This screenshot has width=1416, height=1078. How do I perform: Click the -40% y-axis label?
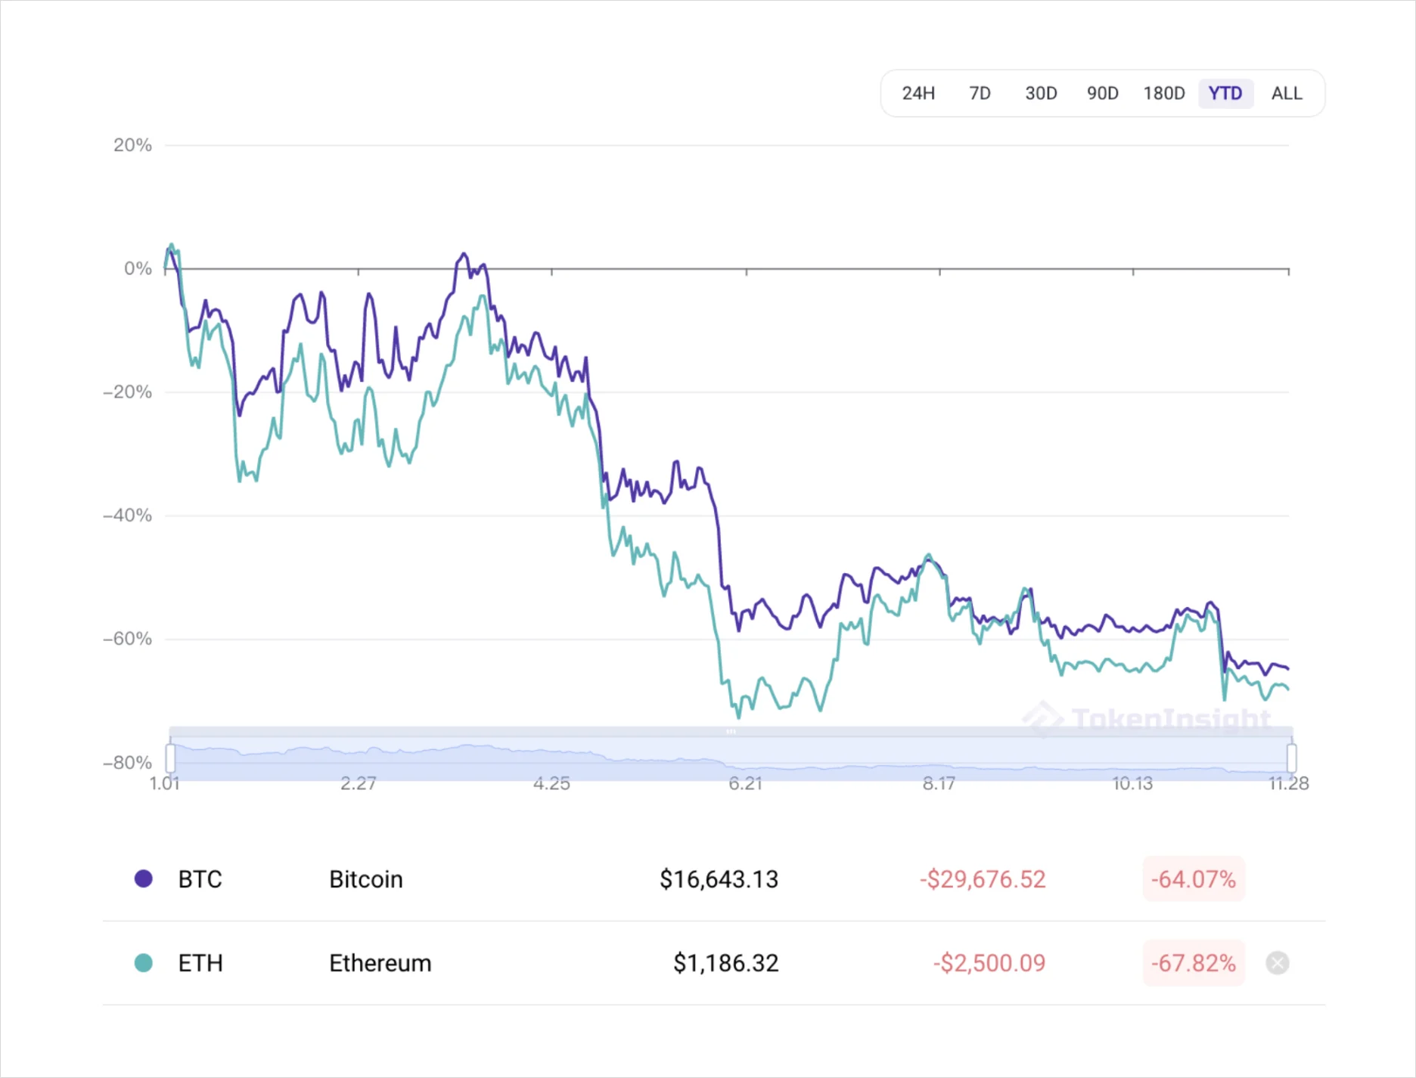[x=128, y=516]
